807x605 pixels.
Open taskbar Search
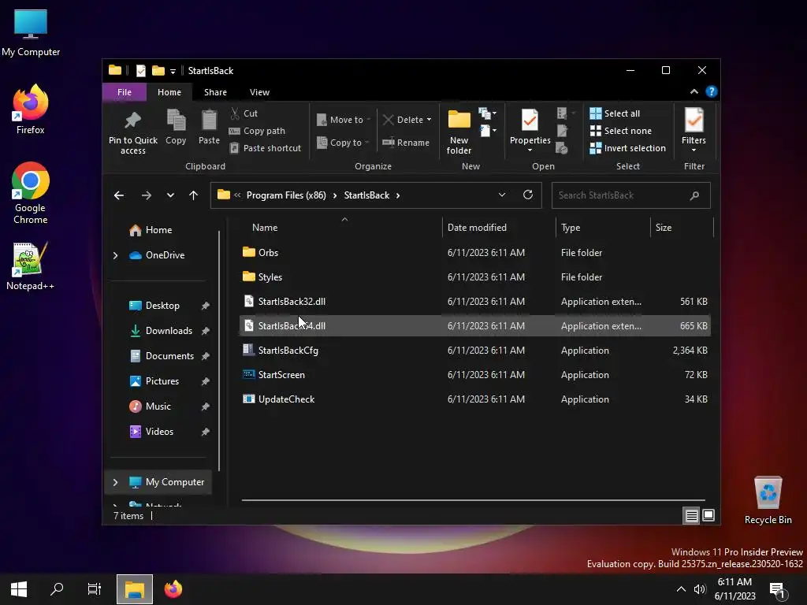pyautogui.click(x=57, y=589)
